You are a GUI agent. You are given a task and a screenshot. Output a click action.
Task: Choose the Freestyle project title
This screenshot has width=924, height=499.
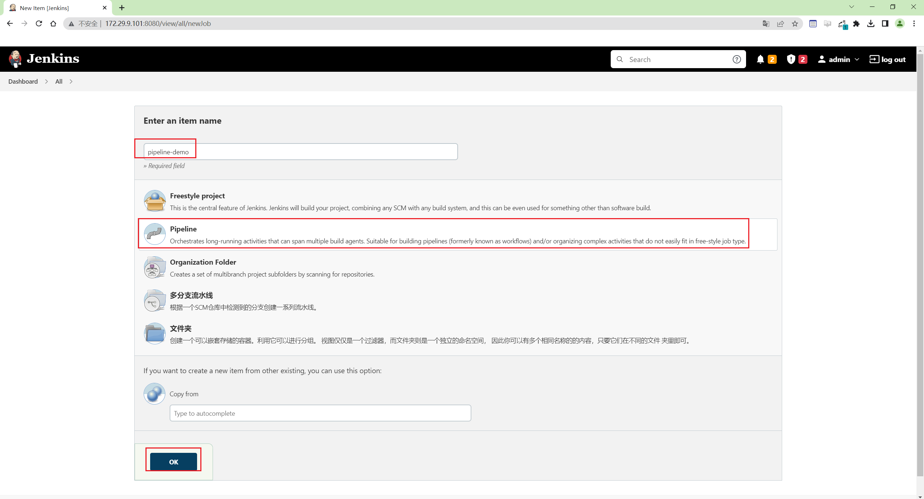tap(197, 196)
